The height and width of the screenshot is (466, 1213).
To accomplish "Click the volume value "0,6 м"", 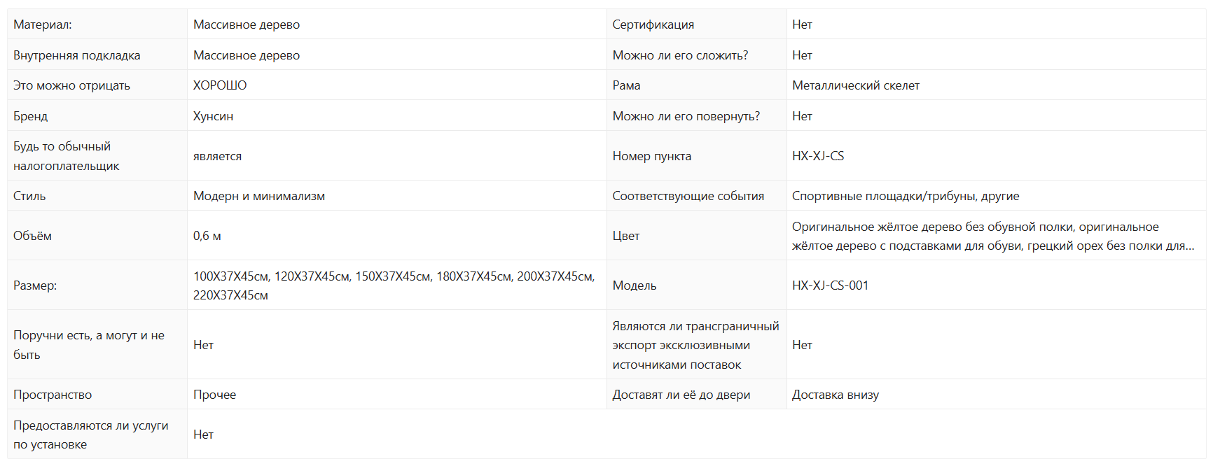I will tap(207, 236).
